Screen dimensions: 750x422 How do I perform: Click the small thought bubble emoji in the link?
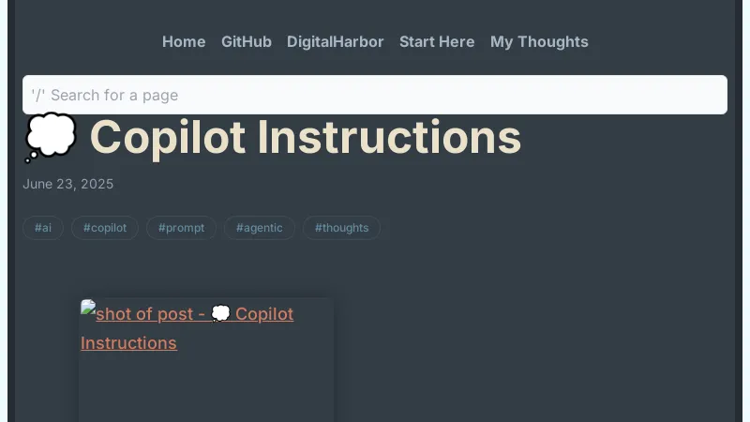tap(221, 313)
